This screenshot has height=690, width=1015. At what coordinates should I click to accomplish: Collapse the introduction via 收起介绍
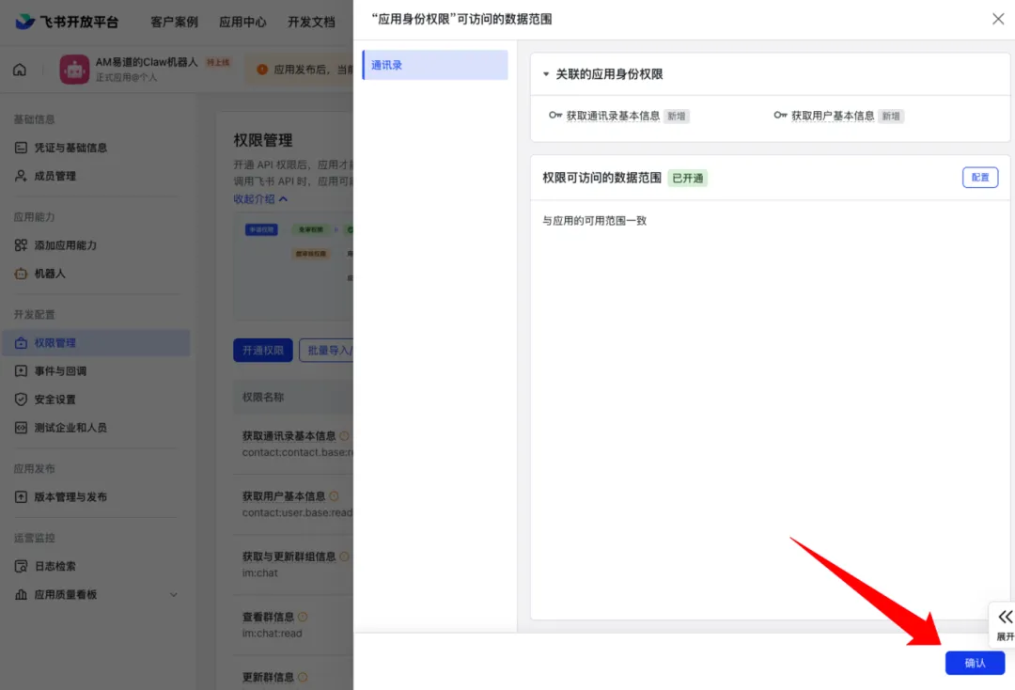click(260, 199)
